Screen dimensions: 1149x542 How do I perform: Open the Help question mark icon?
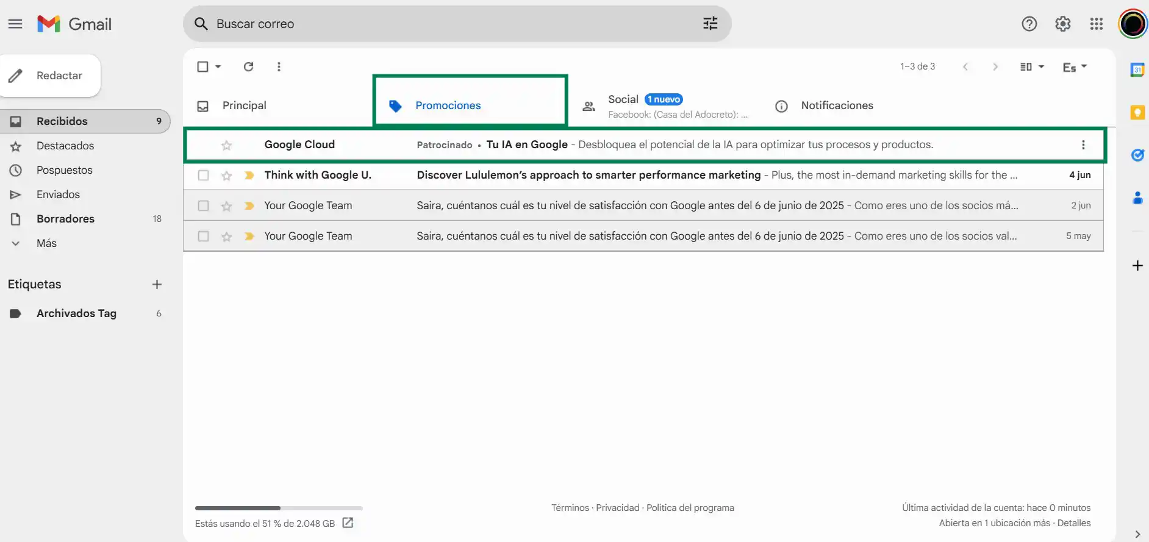point(1029,24)
